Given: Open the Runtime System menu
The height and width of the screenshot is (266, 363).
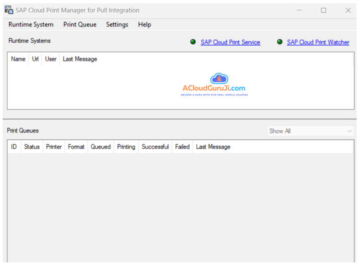Looking at the screenshot, I should point(31,25).
